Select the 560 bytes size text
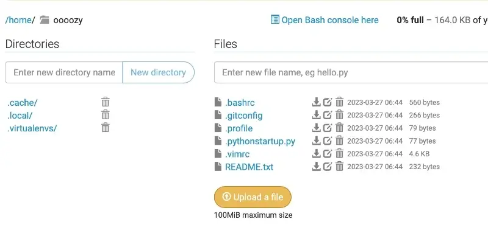 pos(424,102)
